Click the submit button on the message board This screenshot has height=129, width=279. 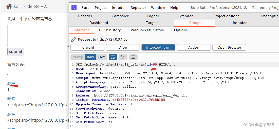point(16,51)
